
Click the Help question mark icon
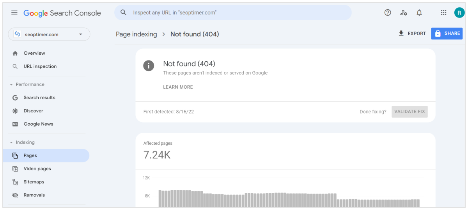coord(388,12)
